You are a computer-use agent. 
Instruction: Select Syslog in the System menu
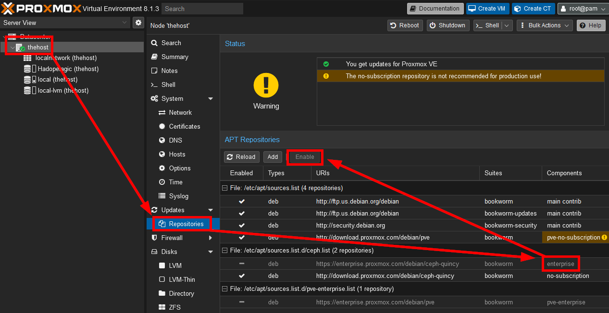point(178,196)
